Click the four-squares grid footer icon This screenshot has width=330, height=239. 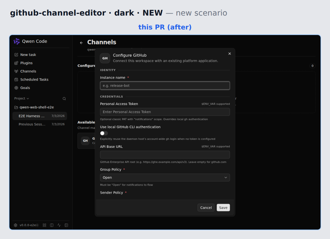coord(44,225)
